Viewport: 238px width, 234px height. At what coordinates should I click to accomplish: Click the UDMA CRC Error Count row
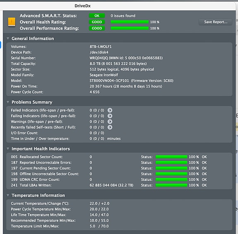(119, 179)
